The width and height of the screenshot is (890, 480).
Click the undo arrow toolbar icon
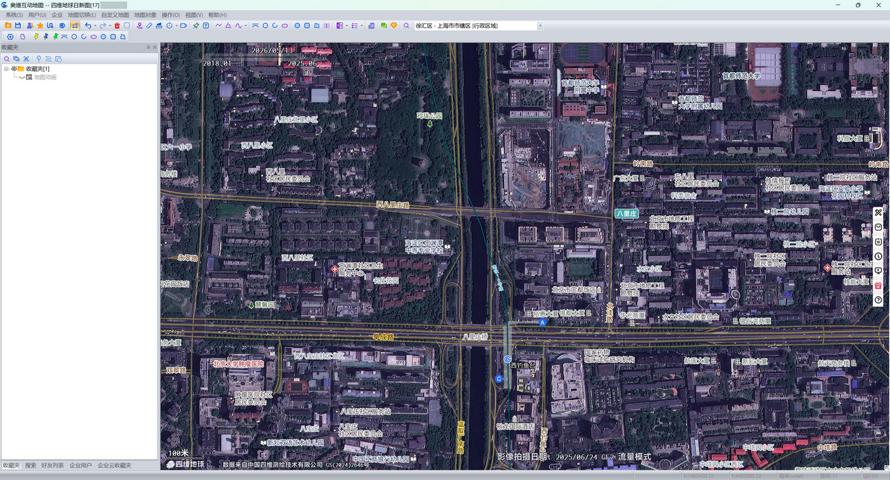pyautogui.click(x=88, y=26)
